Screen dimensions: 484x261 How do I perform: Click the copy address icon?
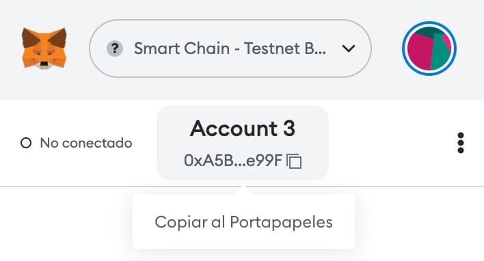(294, 161)
